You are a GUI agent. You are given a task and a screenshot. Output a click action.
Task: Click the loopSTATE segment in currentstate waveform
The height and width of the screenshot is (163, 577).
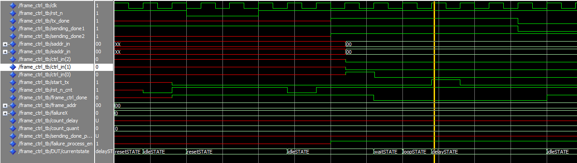[x=416, y=152]
